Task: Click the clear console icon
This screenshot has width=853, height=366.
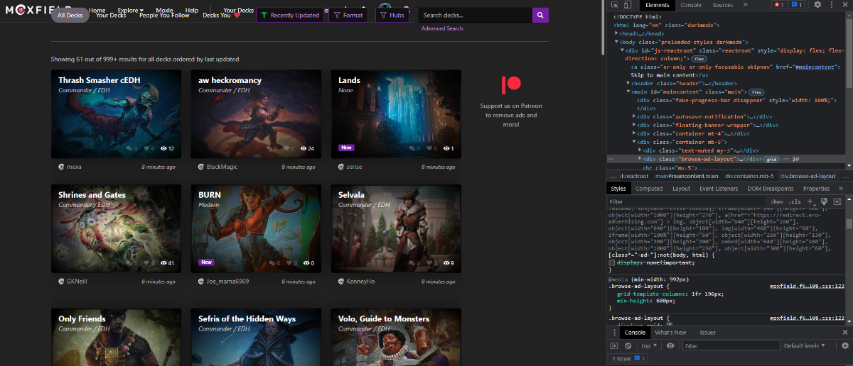Action: click(x=628, y=345)
